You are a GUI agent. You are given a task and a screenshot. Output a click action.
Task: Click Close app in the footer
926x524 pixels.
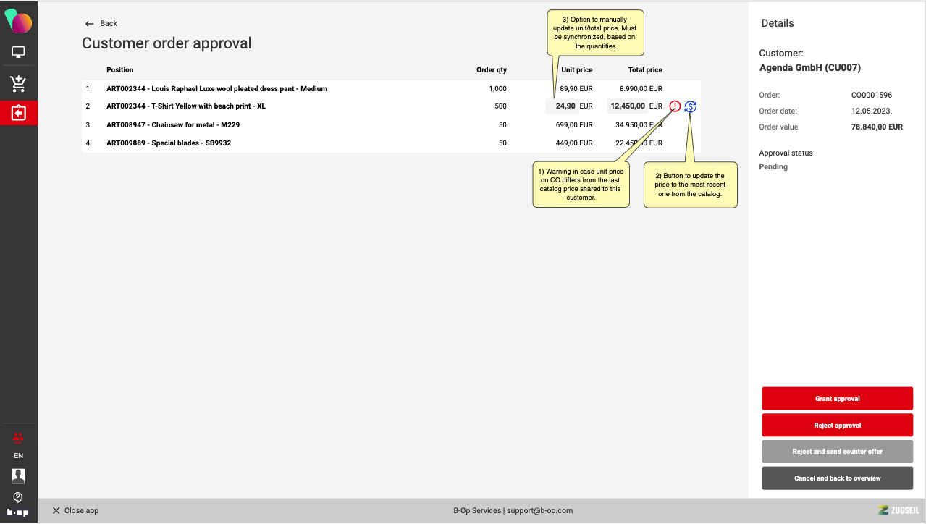coord(75,510)
